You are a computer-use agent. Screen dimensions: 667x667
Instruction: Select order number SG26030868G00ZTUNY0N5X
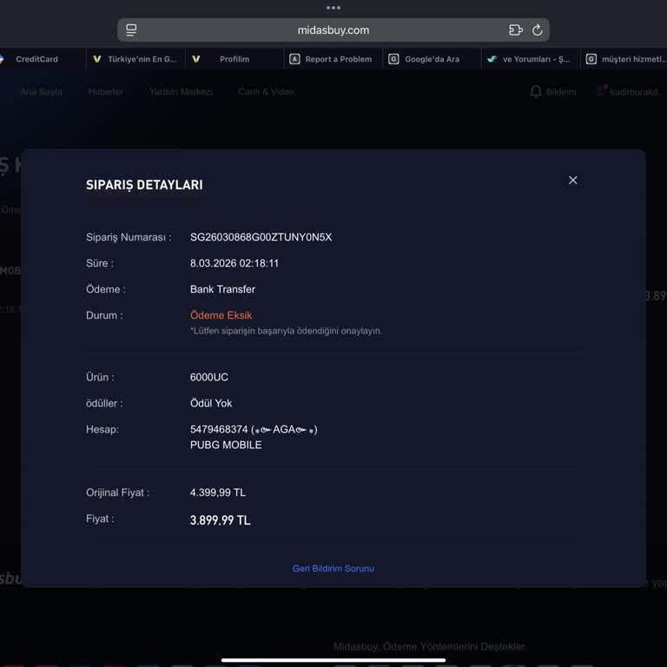click(x=261, y=237)
